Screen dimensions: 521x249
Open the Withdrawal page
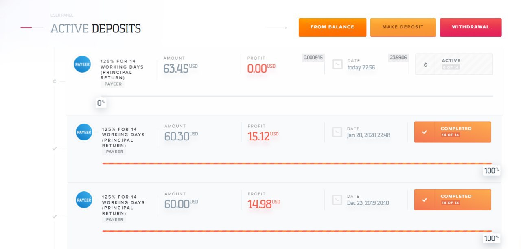coord(471,27)
